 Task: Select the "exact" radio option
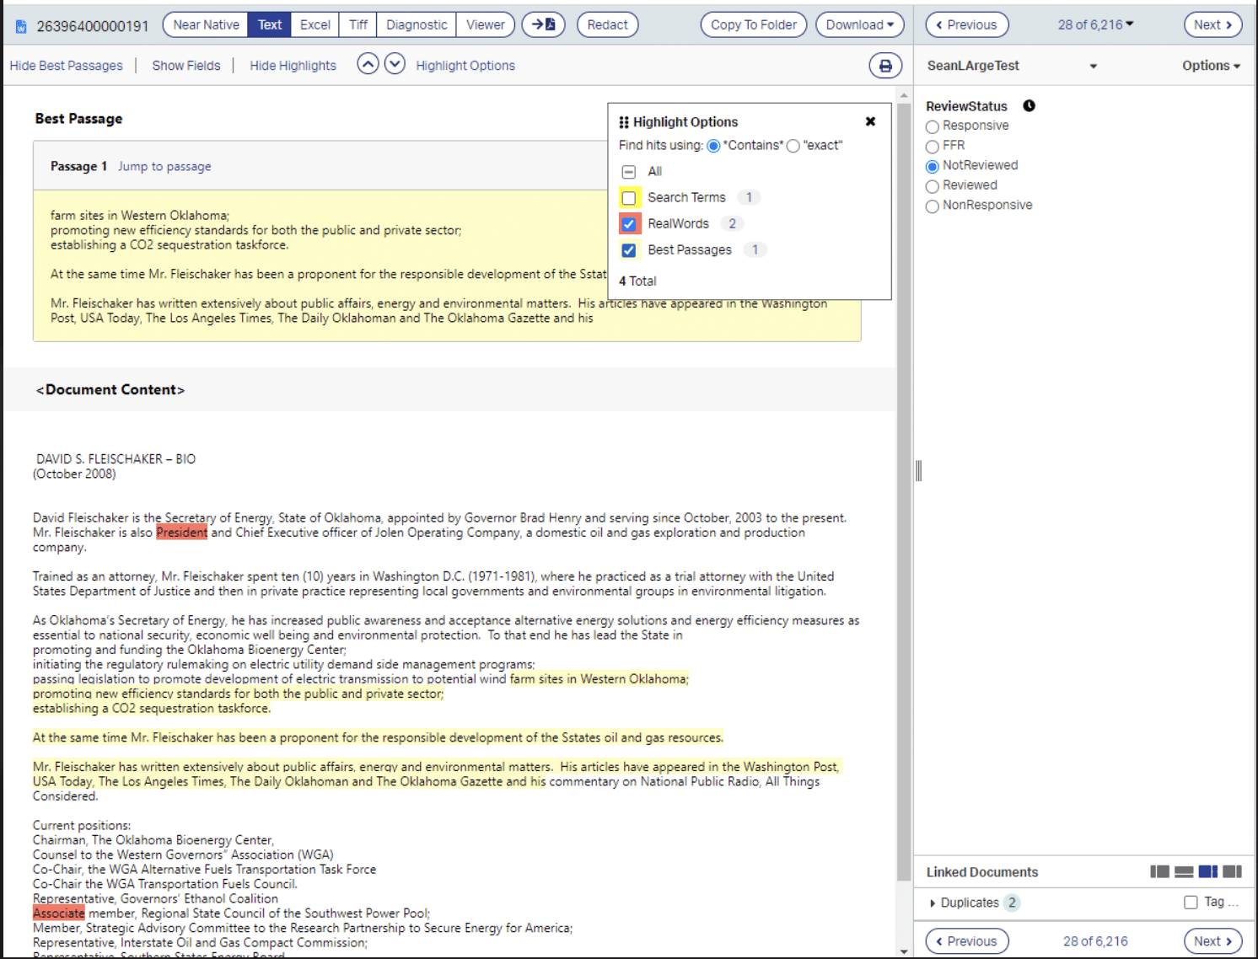click(793, 146)
